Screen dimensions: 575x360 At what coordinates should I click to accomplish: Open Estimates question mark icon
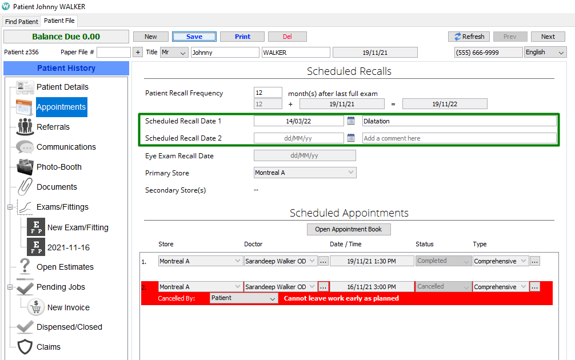point(25,267)
